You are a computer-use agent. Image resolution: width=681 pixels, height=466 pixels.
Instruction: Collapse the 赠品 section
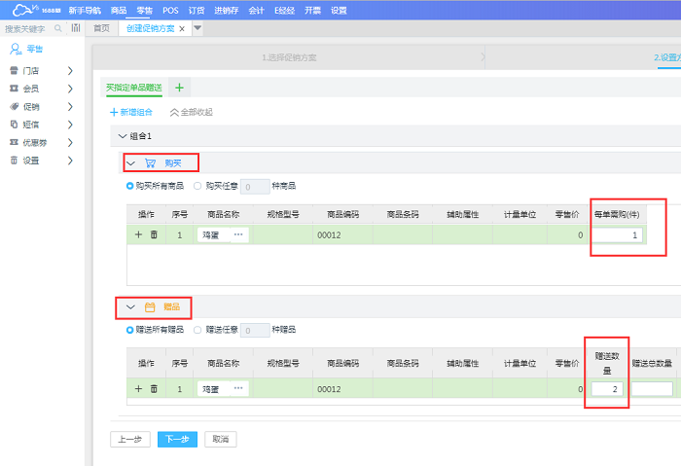130,307
